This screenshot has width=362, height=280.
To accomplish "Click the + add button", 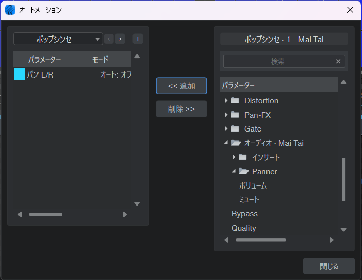I will [138, 39].
